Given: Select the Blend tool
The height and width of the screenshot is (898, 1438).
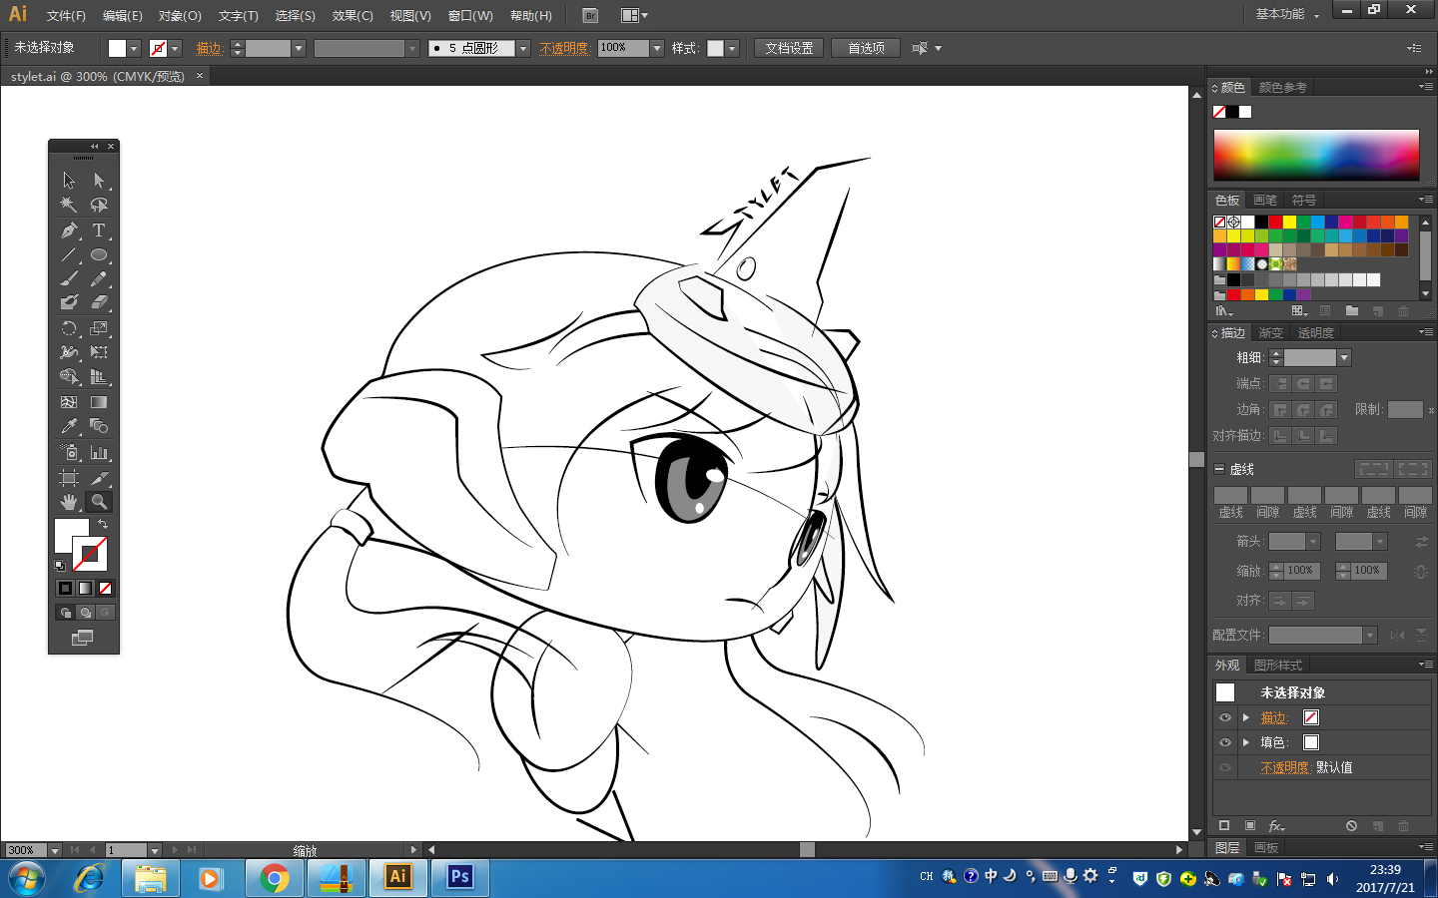Looking at the screenshot, I should (x=99, y=426).
